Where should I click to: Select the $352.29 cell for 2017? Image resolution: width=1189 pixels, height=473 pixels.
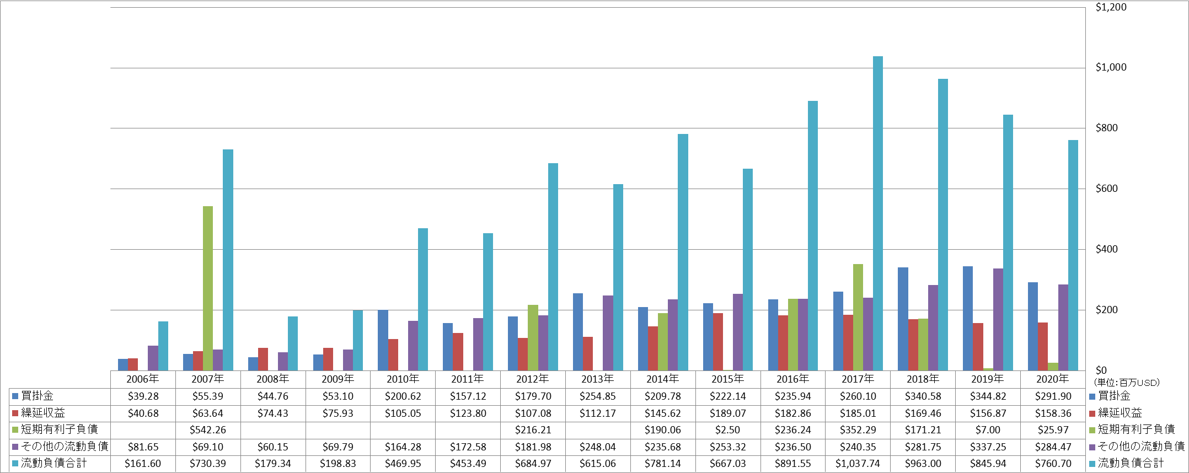tap(858, 429)
